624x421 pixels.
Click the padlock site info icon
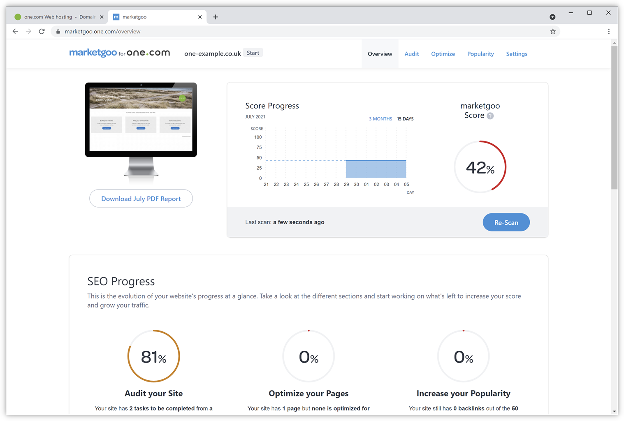58,32
